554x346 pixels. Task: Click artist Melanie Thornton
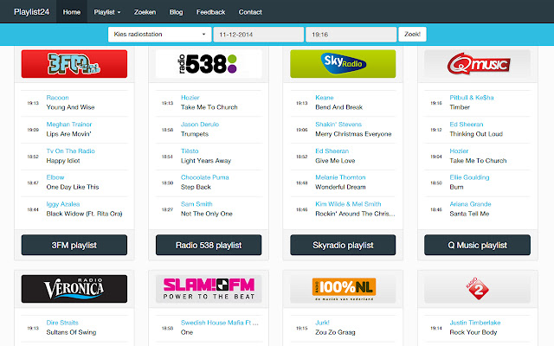click(340, 177)
